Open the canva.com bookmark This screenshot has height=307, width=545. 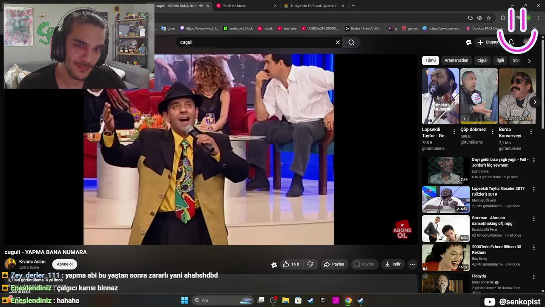pyautogui.click(x=442, y=29)
